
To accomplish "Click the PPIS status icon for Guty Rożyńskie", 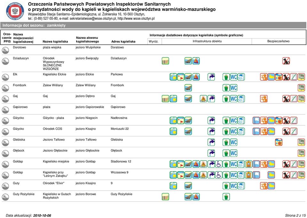I will point(5,197).
